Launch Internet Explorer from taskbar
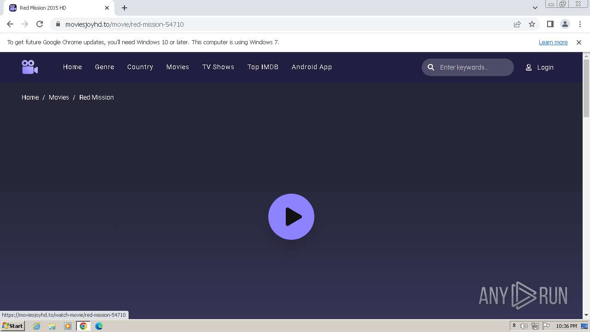The width and height of the screenshot is (590, 332). (x=37, y=326)
